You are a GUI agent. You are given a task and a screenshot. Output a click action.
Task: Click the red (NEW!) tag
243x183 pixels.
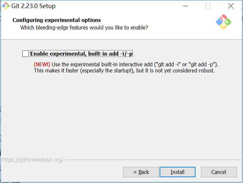point(42,64)
